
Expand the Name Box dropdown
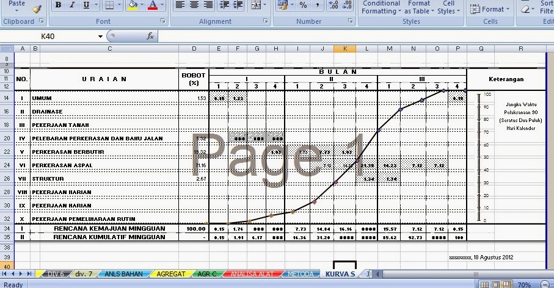100,37
